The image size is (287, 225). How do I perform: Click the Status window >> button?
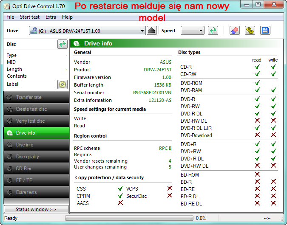coord(36,209)
